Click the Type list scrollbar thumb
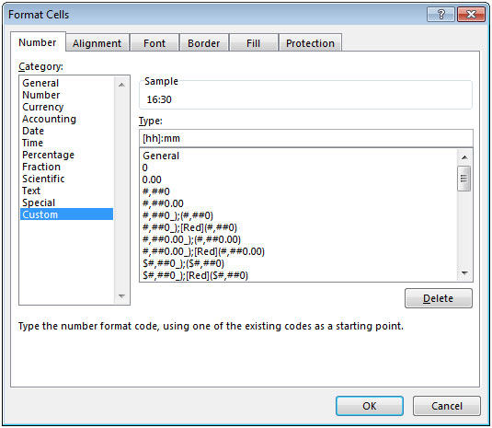The width and height of the screenshot is (492, 428). coord(464,179)
